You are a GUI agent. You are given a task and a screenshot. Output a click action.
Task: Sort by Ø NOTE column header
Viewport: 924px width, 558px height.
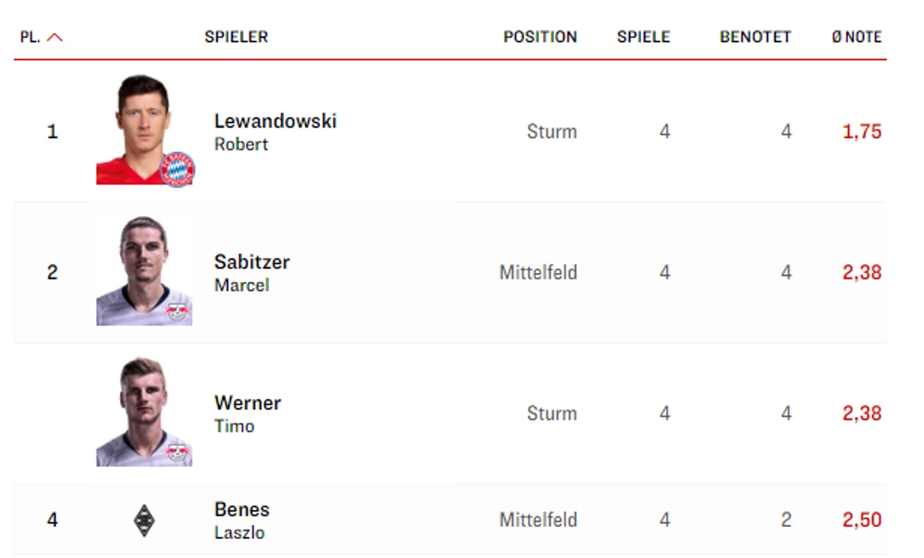pos(857,37)
